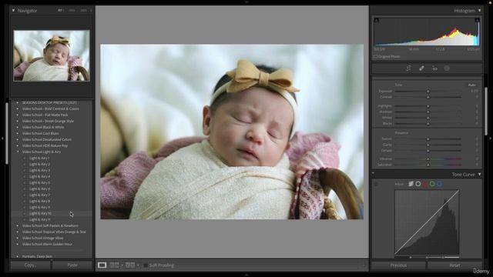Adjust the Shadows slider handle
The image size is (493, 277).
click(428, 112)
